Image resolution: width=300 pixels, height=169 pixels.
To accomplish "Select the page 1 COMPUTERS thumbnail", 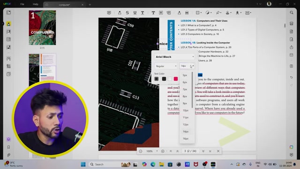I will [42, 28].
